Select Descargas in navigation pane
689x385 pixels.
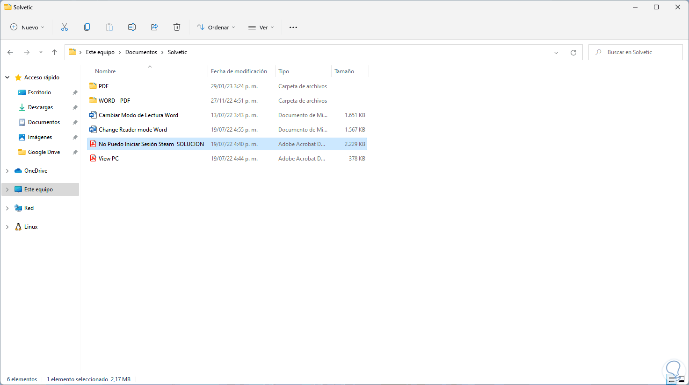[x=40, y=107]
